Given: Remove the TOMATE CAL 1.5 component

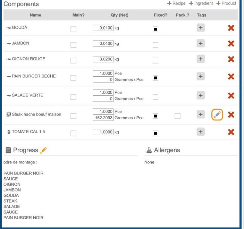Looking at the screenshot, I should pos(231,132).
